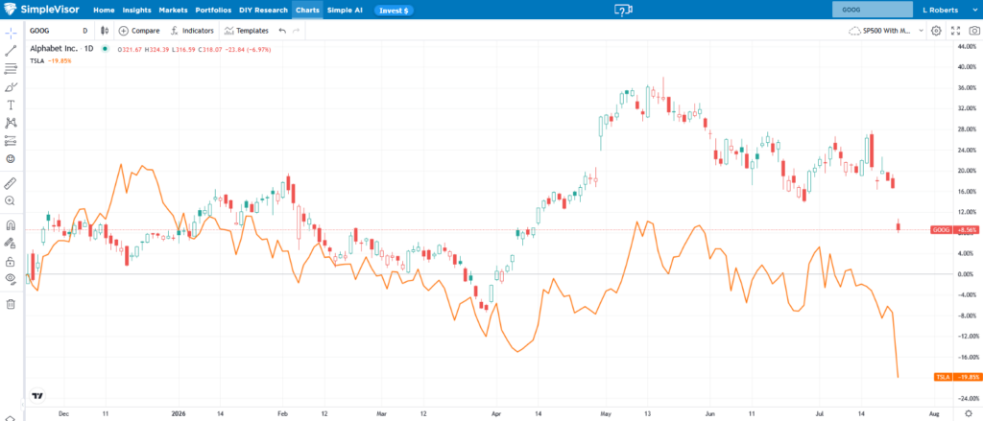Click the TradingView logo on chart
The height and width of the screenshot is (421, 983).
pyautogui.click(x=38, y=396)
